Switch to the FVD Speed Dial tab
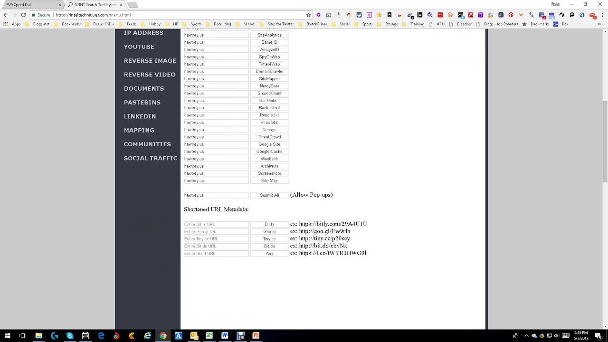This screenshot has width=608, height=342. tap(31, 5)
